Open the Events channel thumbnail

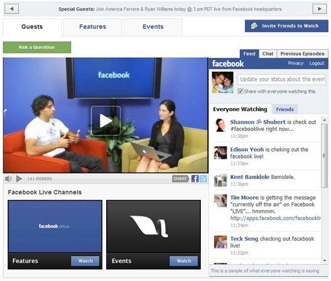coord(153,226)
